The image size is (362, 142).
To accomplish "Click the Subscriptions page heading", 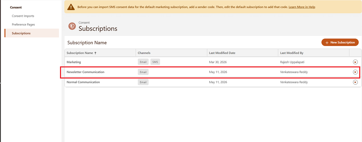I will [x=98, y=28].
